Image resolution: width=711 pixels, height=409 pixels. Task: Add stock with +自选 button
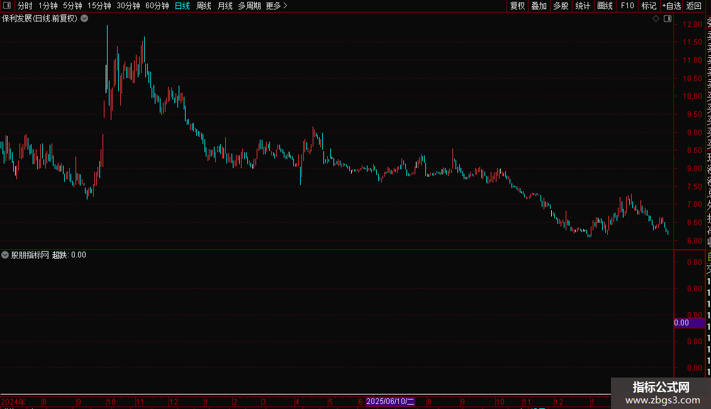tap(671, 6)
